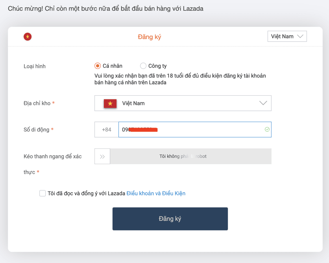Image resolution: width=329 pixels, height=263 pixels.
Task: Click the mobile number input field
Action: tap(195, 130)
